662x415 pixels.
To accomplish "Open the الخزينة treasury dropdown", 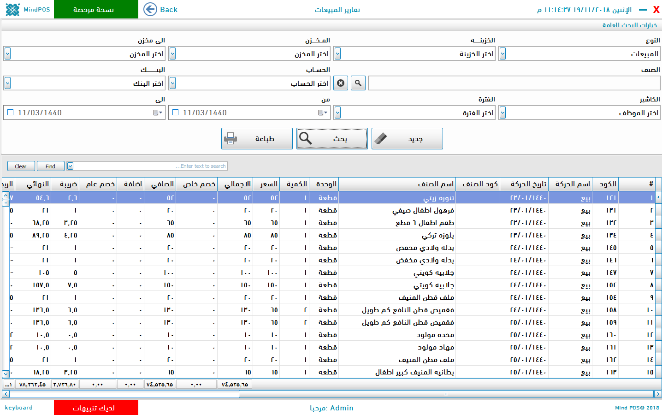I will (337, 54).
